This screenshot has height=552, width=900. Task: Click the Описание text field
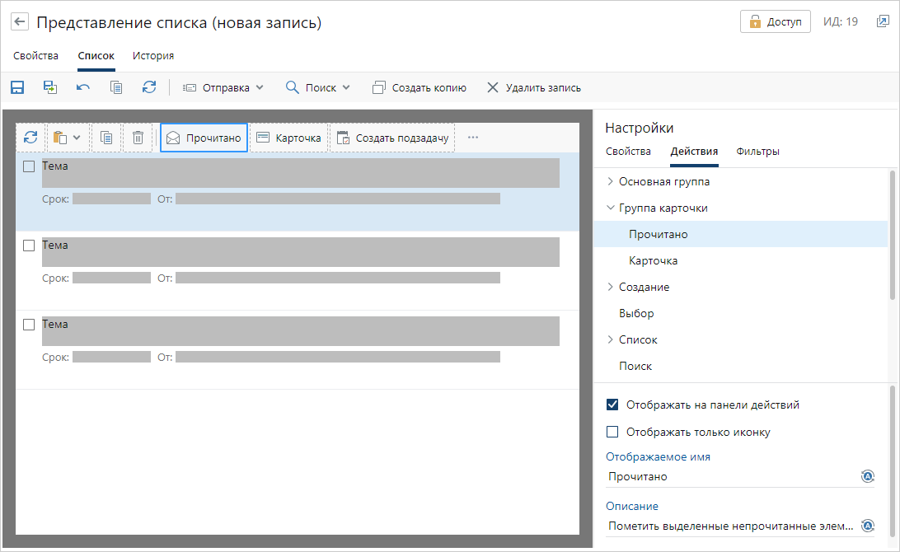point(732,526)
